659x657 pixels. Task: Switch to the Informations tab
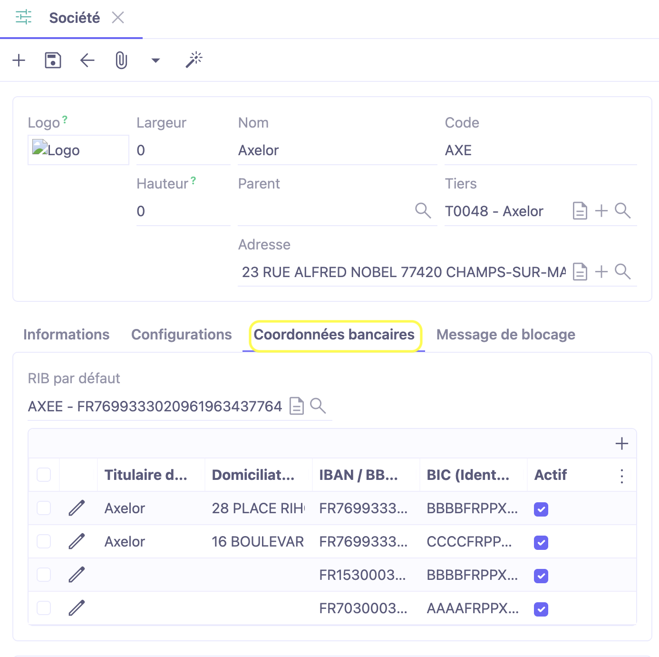coord(67,335)
